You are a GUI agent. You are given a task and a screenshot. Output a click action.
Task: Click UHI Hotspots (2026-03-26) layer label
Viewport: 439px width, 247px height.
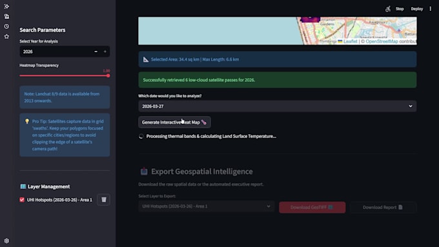tap(59, 200)
